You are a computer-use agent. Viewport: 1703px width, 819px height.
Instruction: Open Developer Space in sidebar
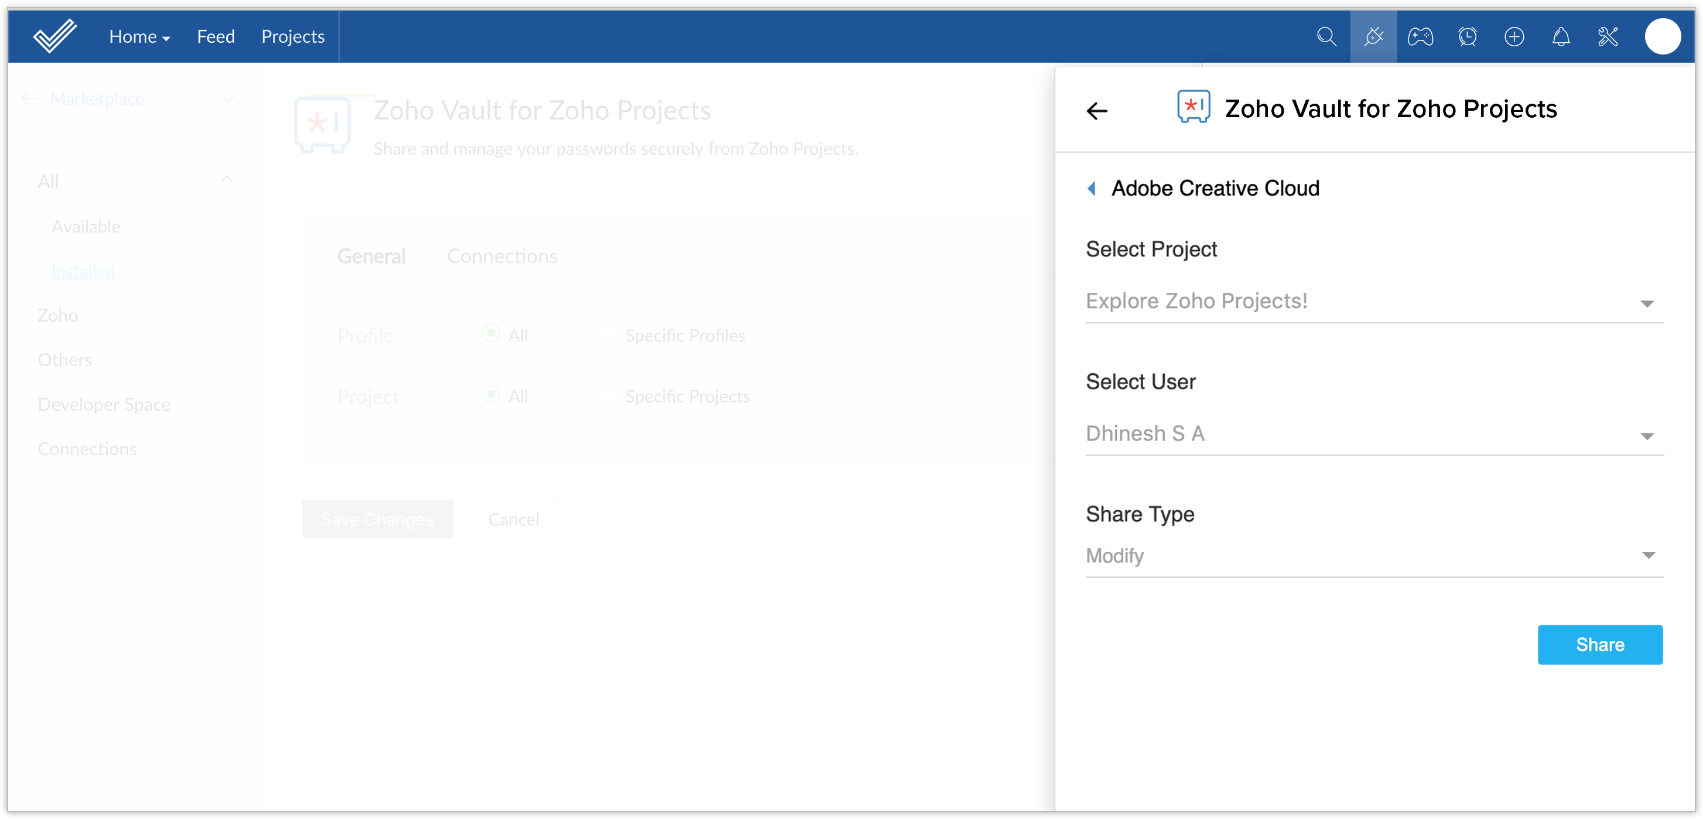coord(104,404)
